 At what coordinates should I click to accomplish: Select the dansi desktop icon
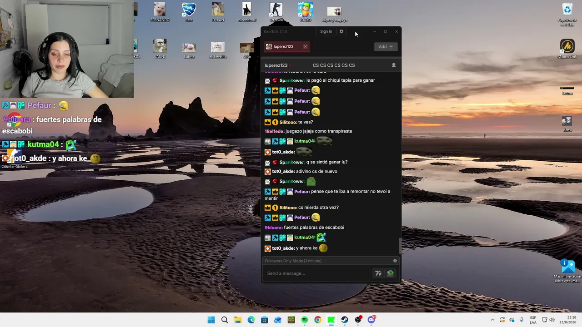click(567, 124)
